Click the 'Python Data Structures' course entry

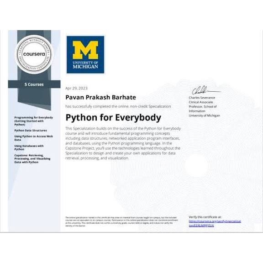(x=31, y=130)
